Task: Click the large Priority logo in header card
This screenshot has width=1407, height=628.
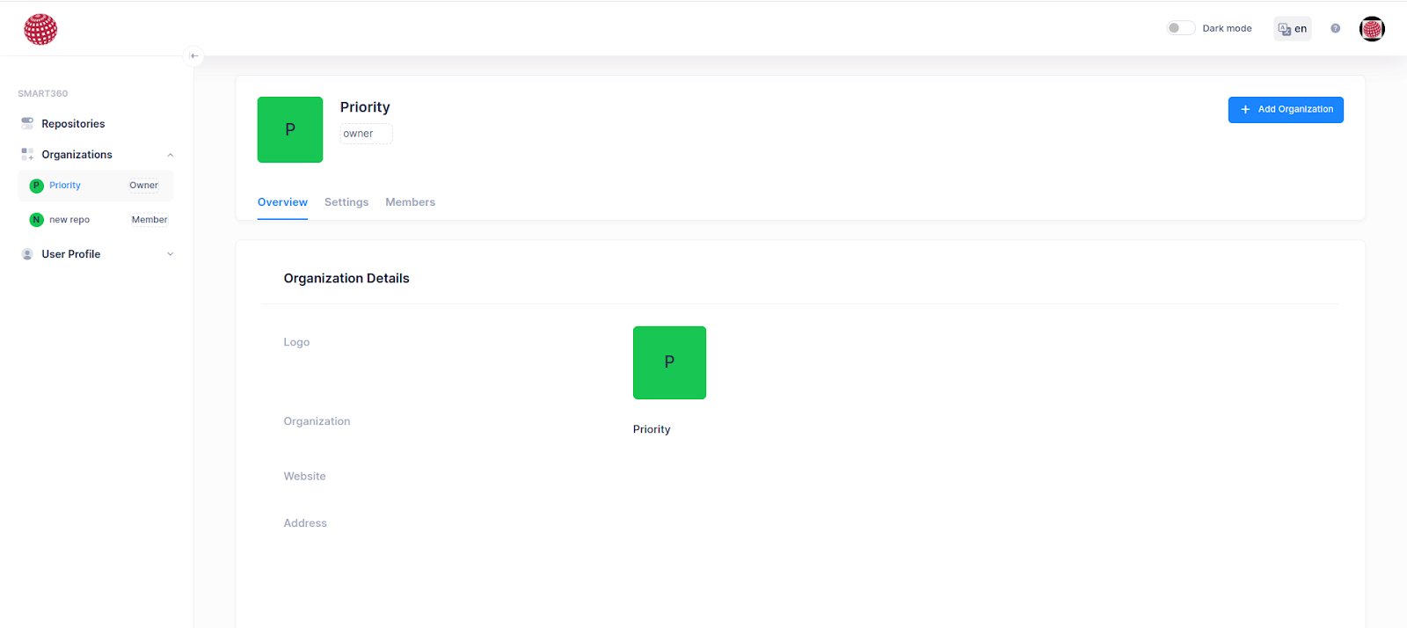Action: (290, 129)
